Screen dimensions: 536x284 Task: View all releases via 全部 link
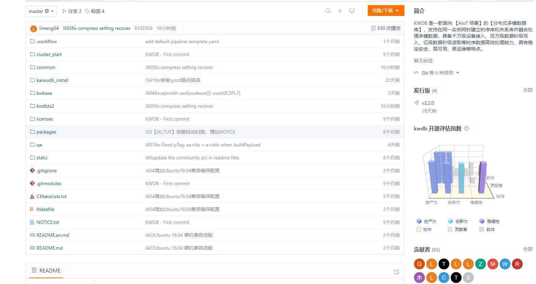(528, 90)
